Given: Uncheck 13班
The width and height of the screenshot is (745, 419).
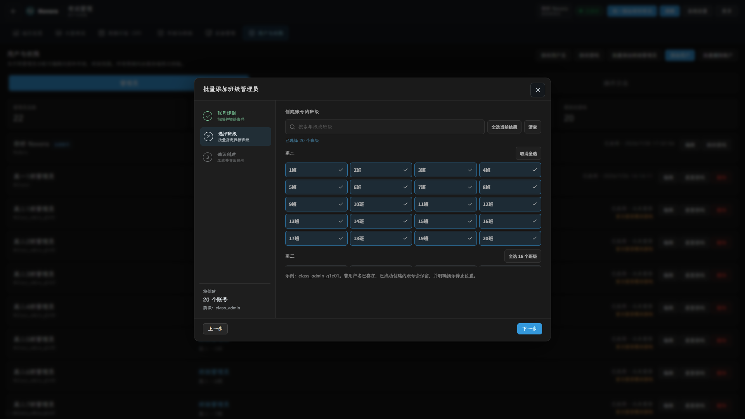Looking at the screenshot, I should point(316,221).
